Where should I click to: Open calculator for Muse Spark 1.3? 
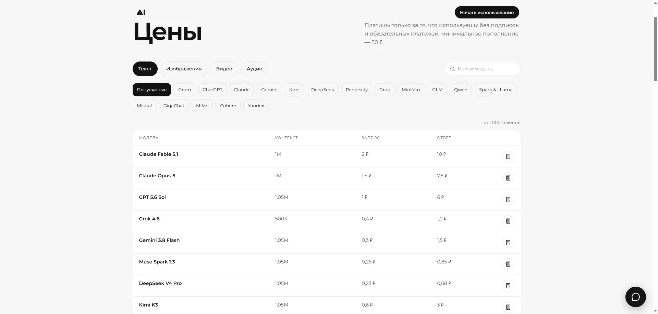[x=508, y=264]
